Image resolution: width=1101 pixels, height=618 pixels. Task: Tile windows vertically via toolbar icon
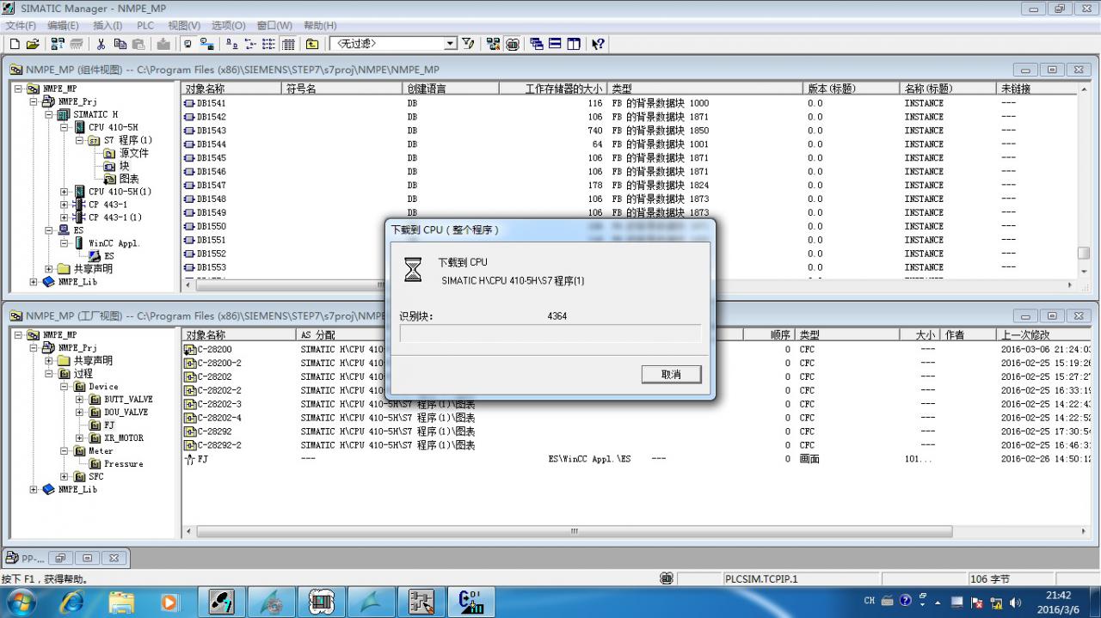pos(574,44)
